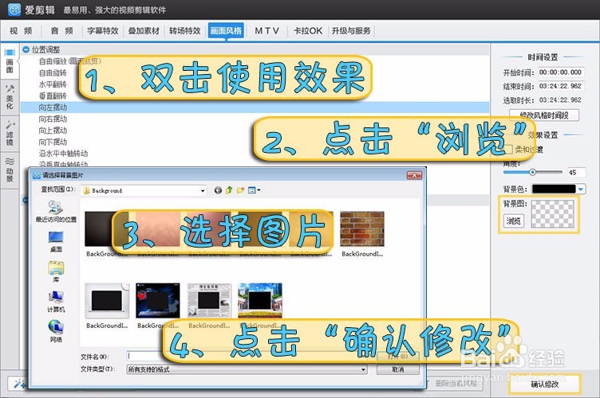600x398 pixels.
Task: Close the 请选择背景图片 dialog
Action: pyautogui.click(x=414, y=175)
